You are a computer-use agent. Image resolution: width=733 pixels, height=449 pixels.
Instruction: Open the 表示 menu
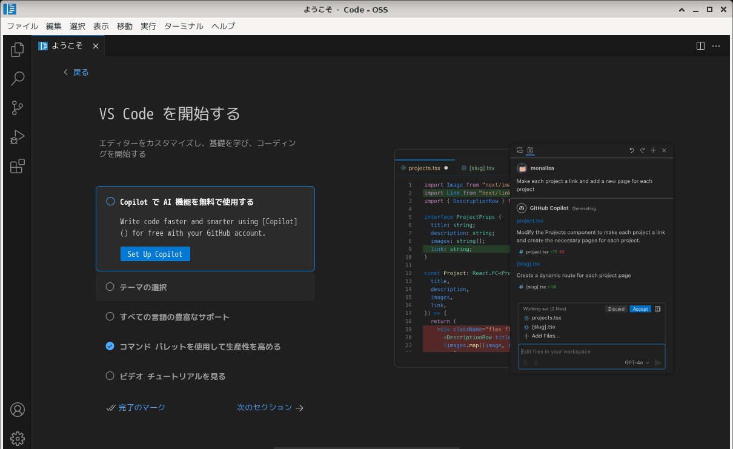101,26
